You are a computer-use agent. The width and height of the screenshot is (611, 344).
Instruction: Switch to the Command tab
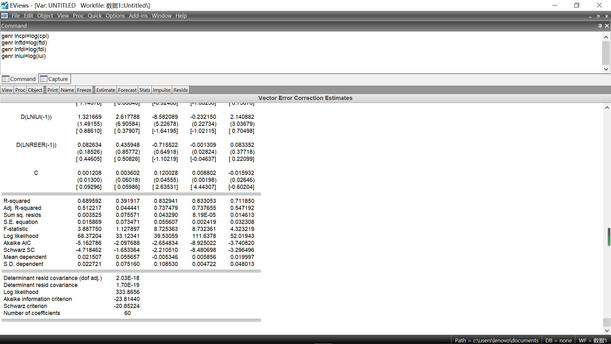(19, 79)
